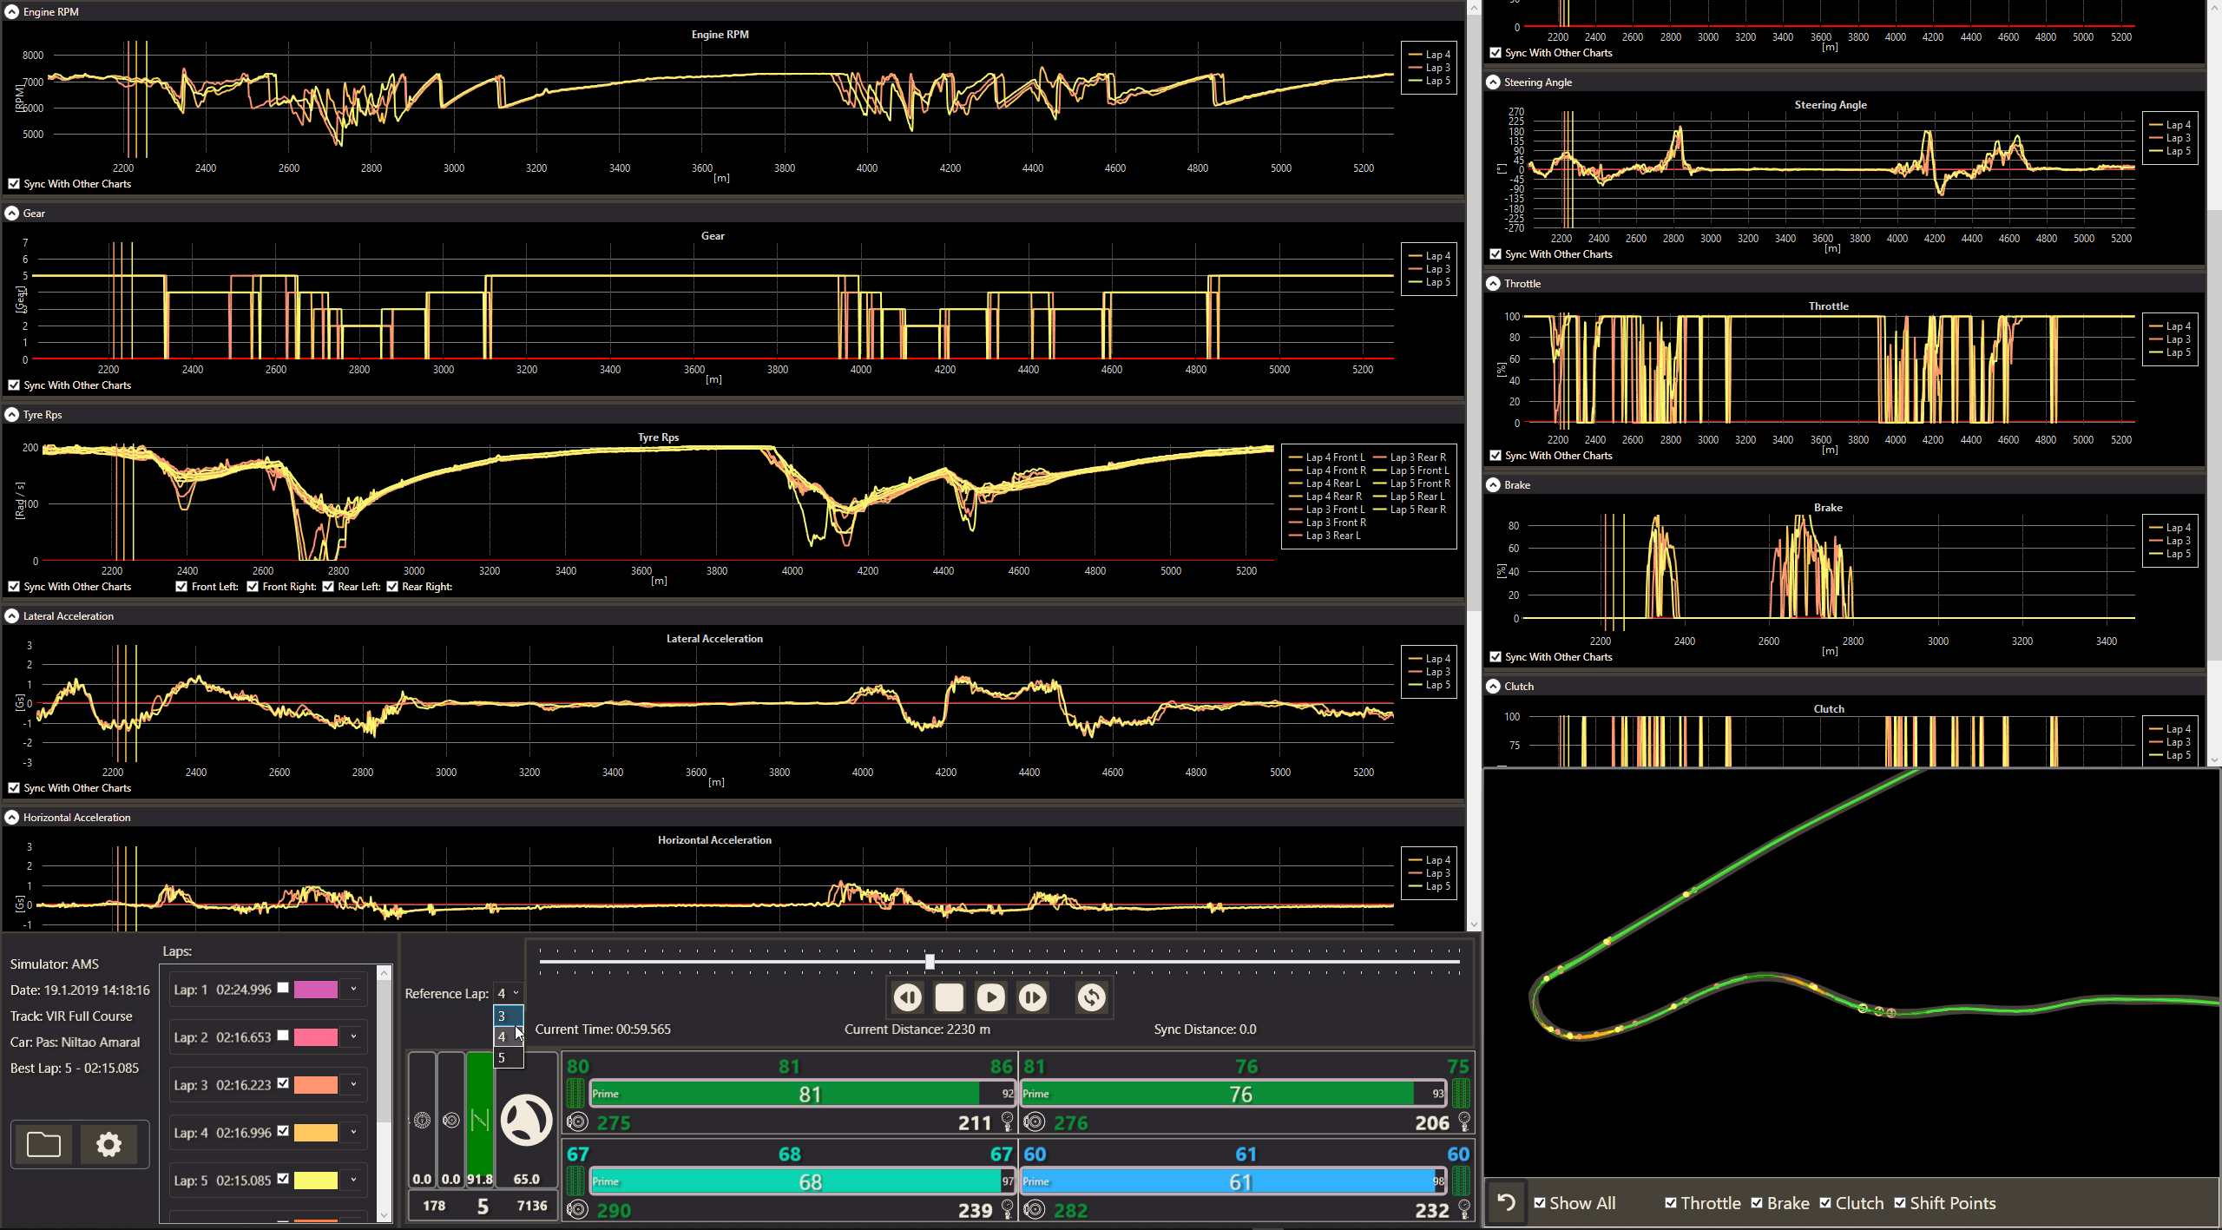Click the reset view undo arrow under map

point(1507,1203)
